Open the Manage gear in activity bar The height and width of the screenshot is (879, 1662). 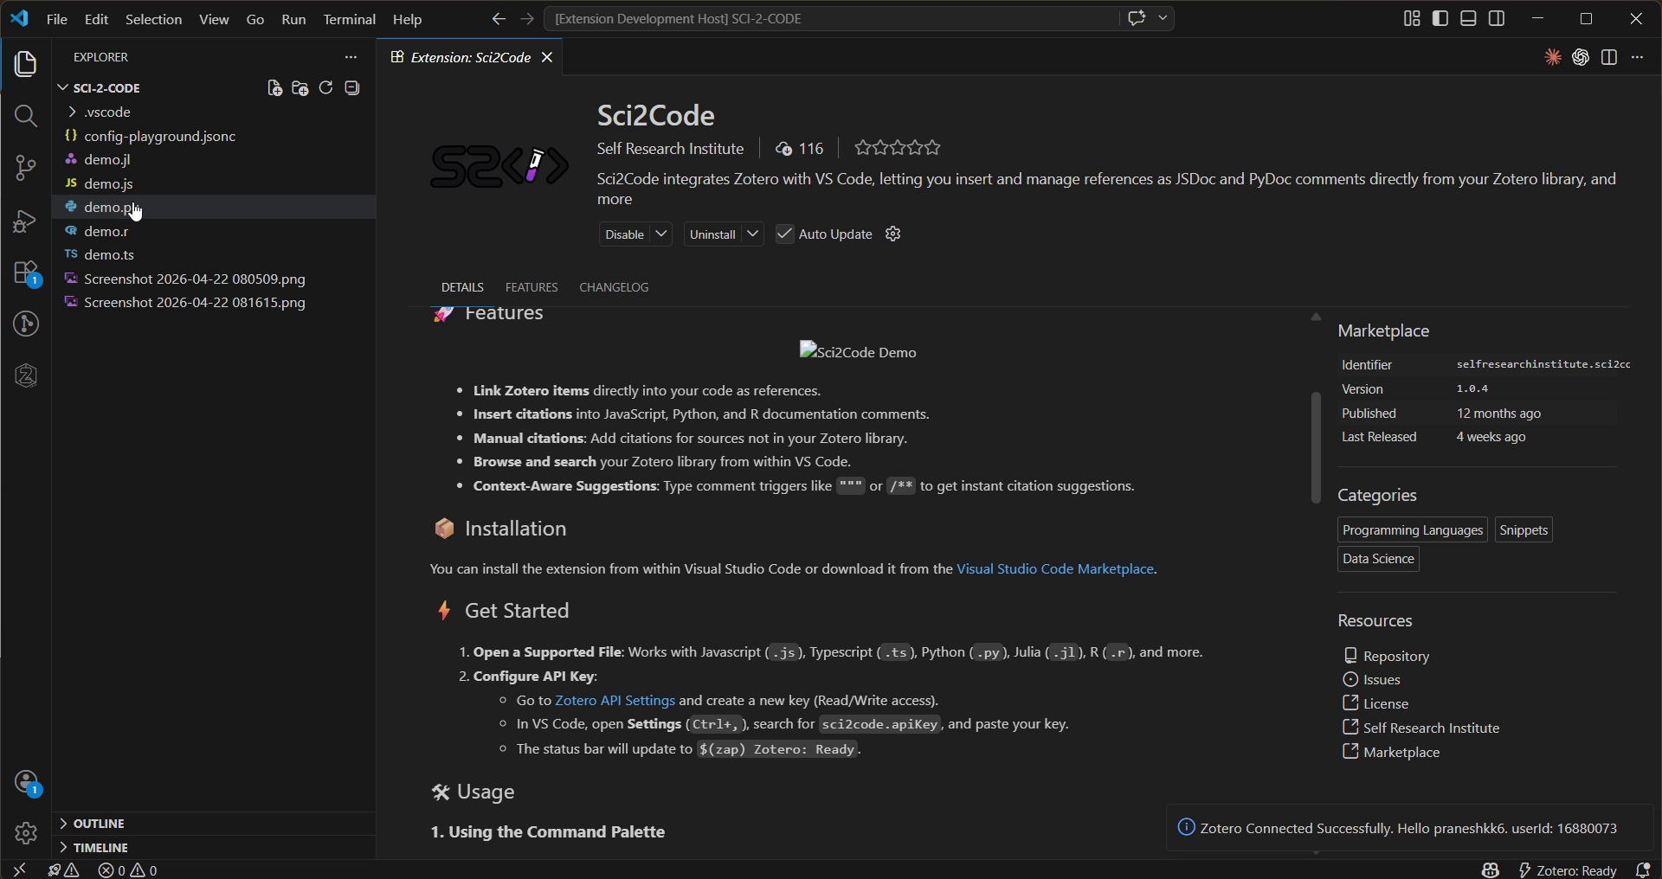[26, 833]
